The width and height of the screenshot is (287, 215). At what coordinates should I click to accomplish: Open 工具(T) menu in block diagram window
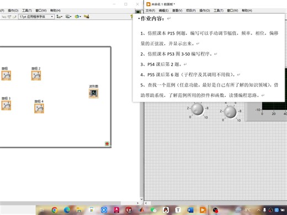[27, 10]
